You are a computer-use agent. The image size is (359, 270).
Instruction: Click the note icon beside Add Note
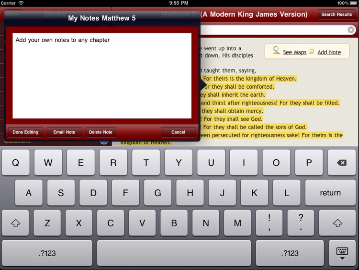[311, 51]
